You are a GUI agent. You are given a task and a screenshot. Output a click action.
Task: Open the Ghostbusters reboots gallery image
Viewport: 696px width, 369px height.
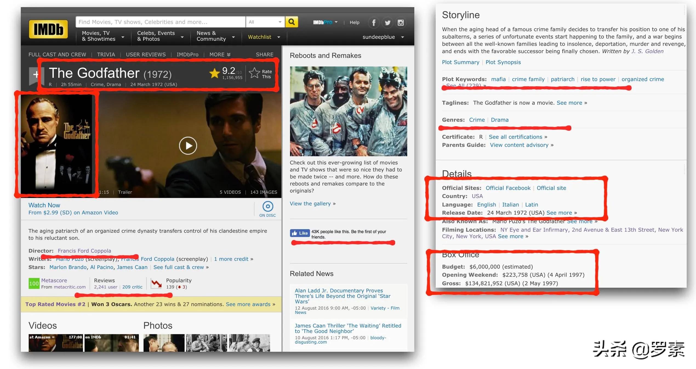(x=348, y=111)
